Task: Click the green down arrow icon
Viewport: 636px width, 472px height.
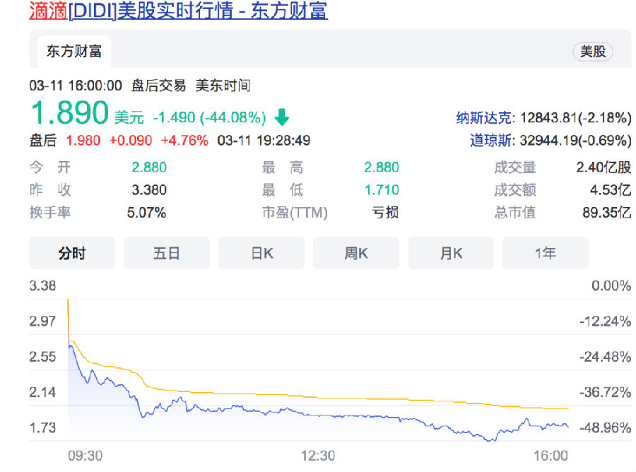Action: click(x=283, y=117)
